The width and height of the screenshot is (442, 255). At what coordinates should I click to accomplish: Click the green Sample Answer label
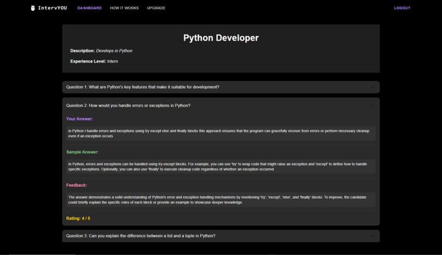(x=82, y=152)
